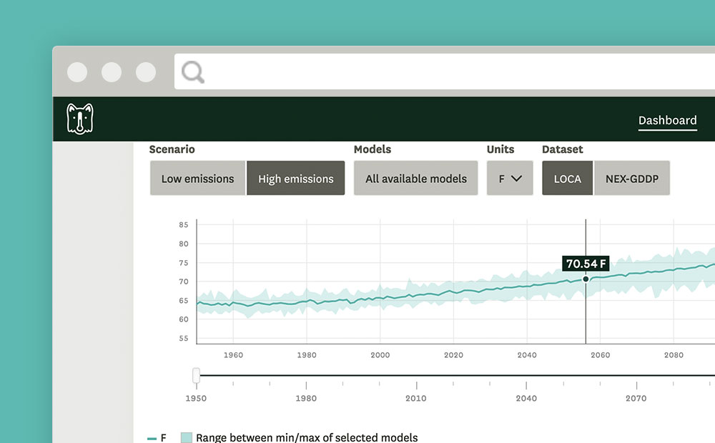
Task: Click the middle gray window circle
Action: coord(112,72)
